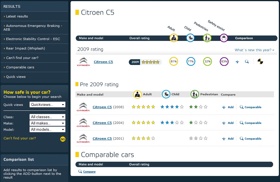Click the Adult occupant icon in rating header
This screenshot has height=182, width=280.
174,38
